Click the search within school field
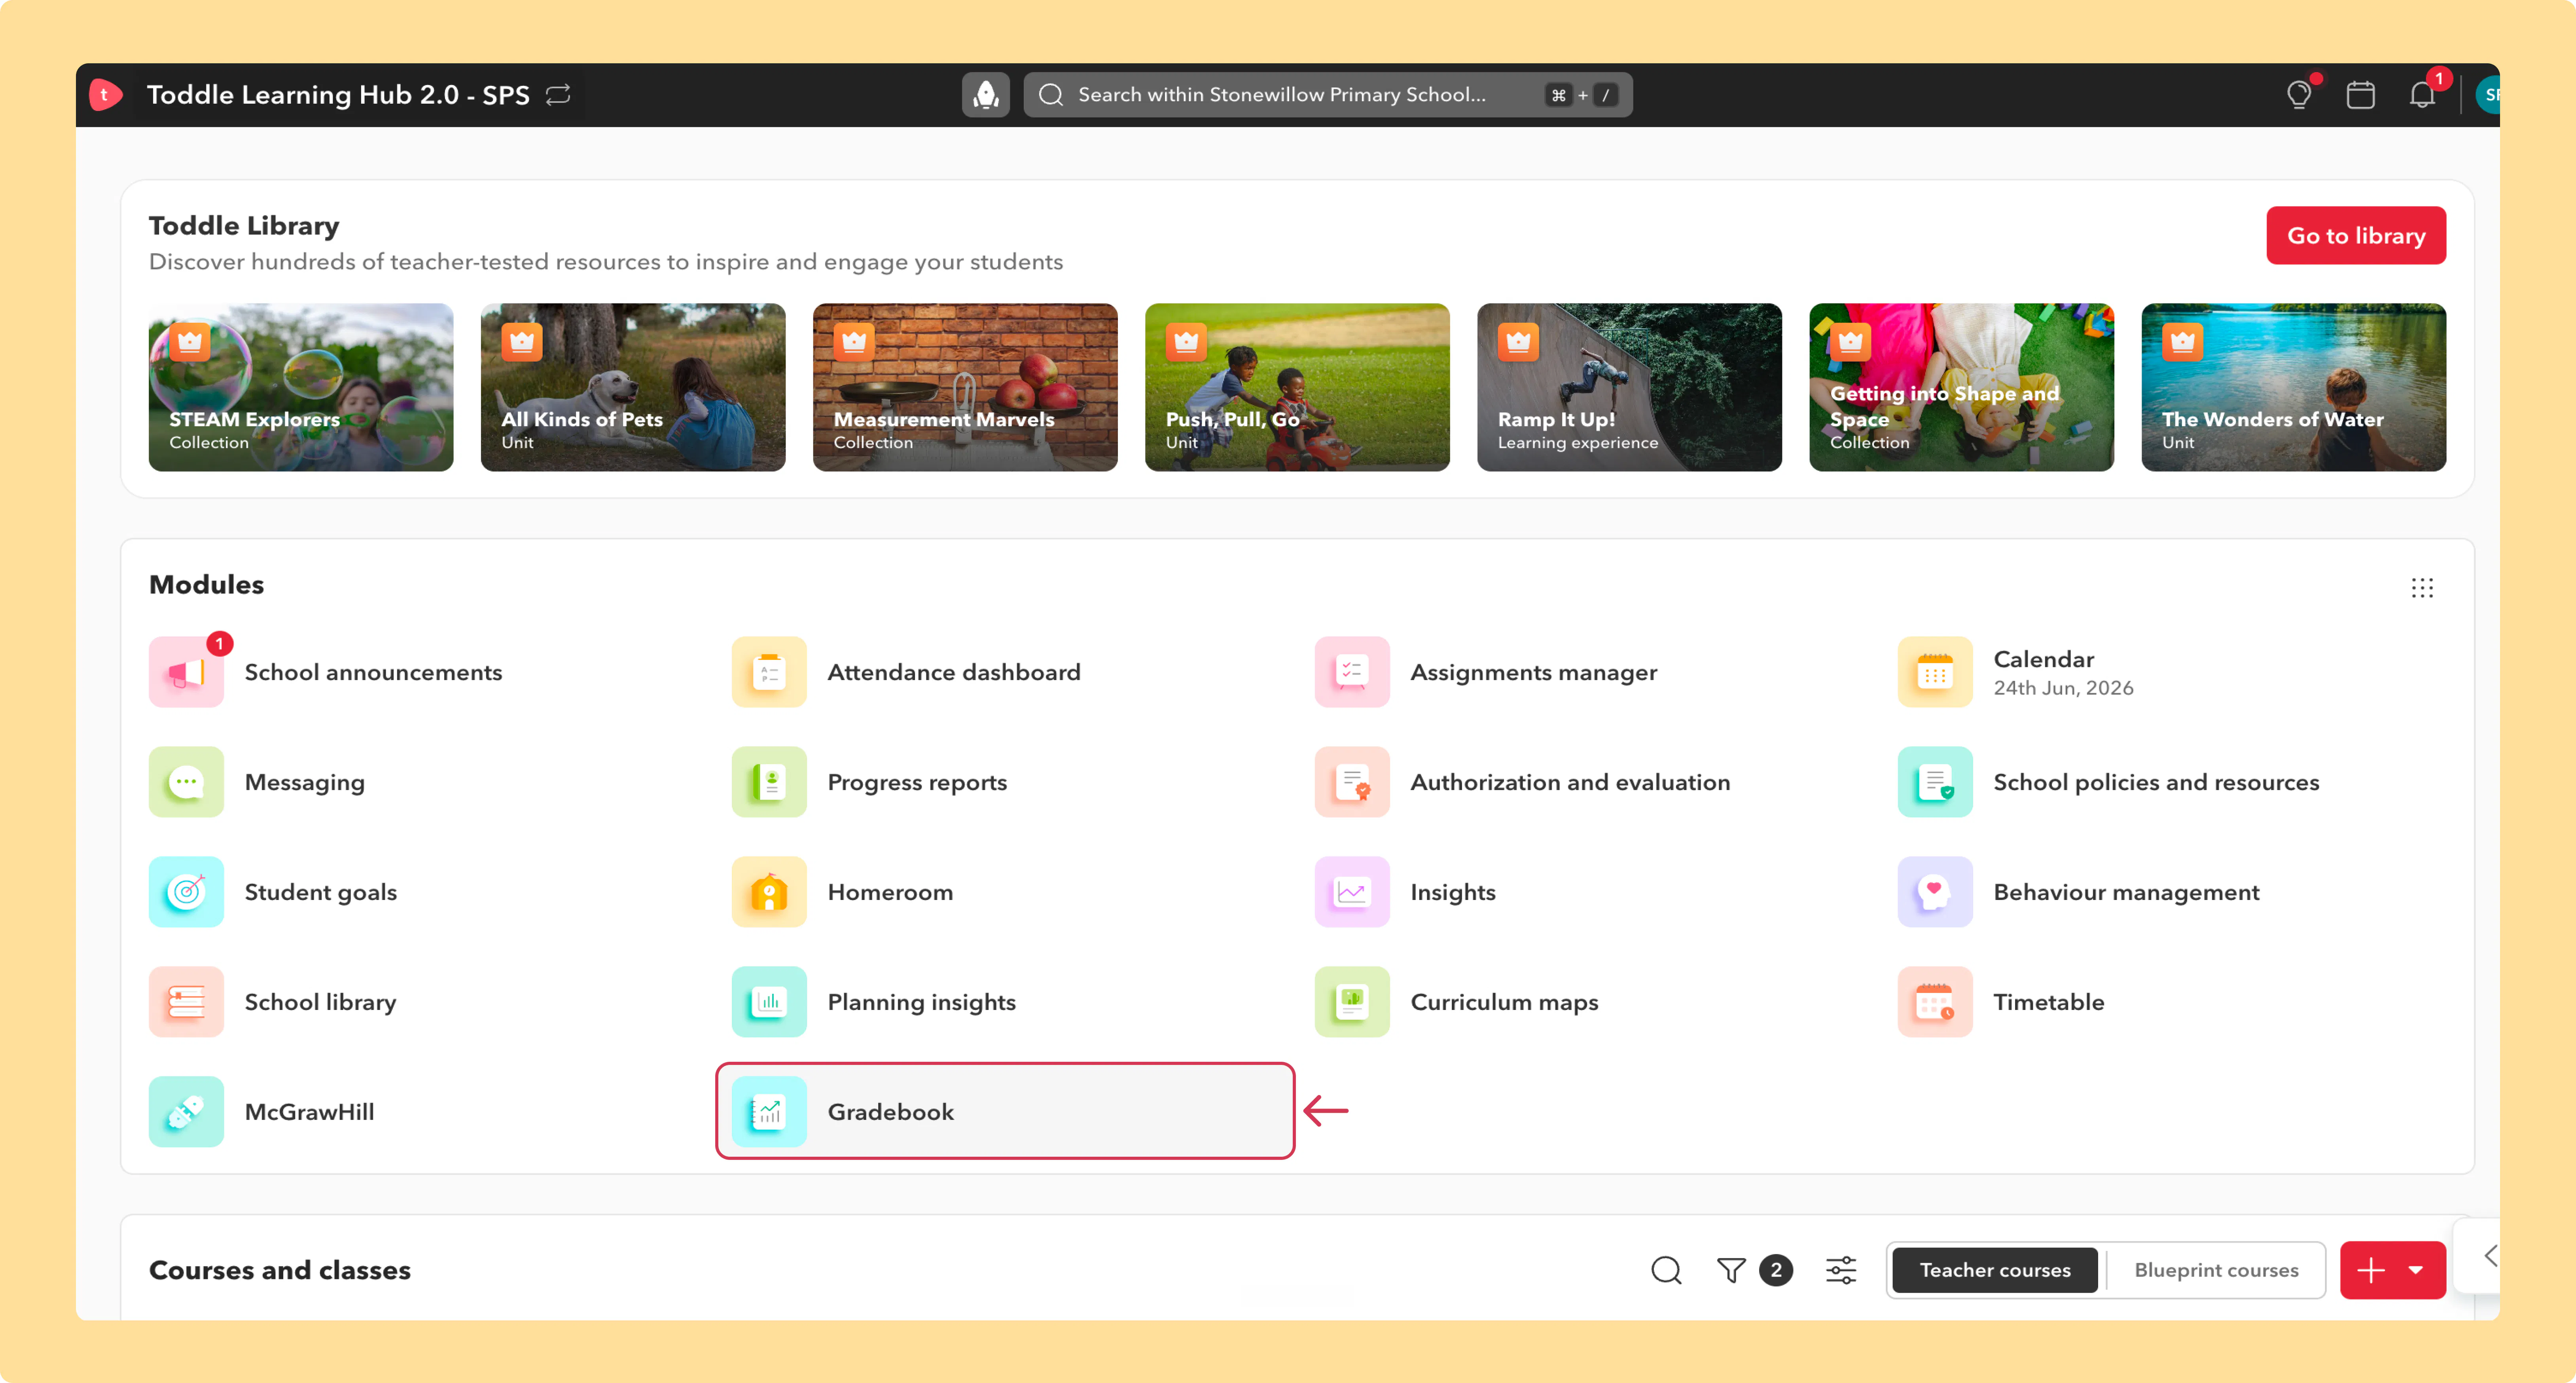 [1327, 95]
